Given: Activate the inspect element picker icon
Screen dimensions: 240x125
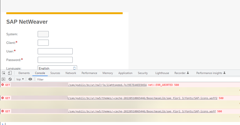Looking at the screenshot, I should tap(4, 73).
